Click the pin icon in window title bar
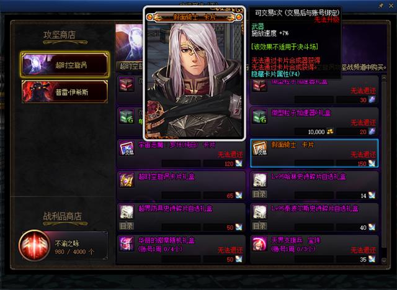Screen dimensions: 397x290 [380, 6]
